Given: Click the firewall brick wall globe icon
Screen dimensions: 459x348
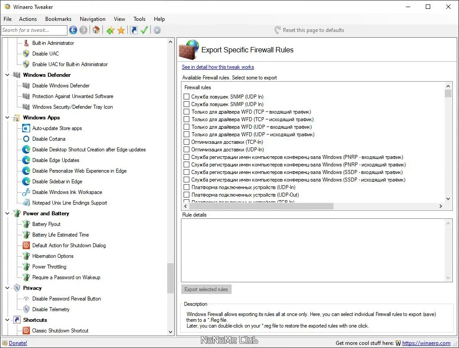Looking at the screenshot, I should [189, 50].
